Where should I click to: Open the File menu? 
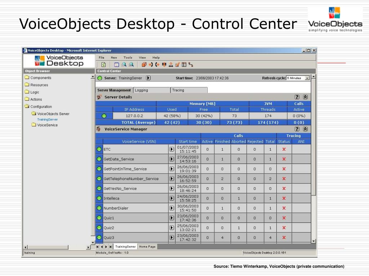(101, 57)
